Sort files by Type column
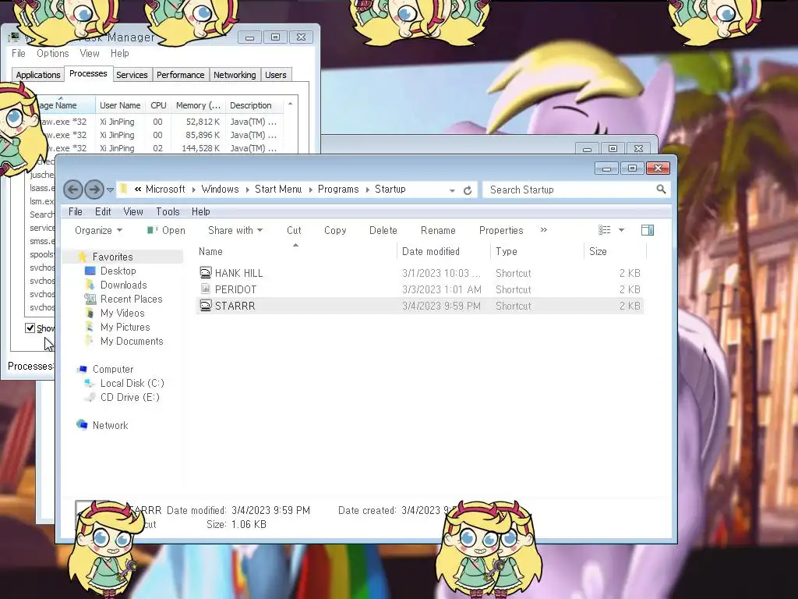The width and height of the screenshot is (798, 599). click(x=537, y=252)
